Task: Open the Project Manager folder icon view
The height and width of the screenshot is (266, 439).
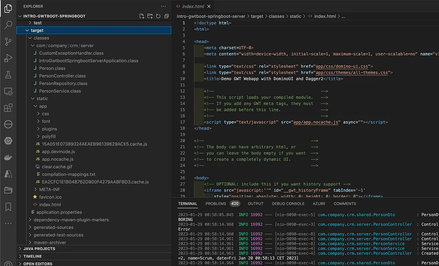Action: tap(8, 191)
